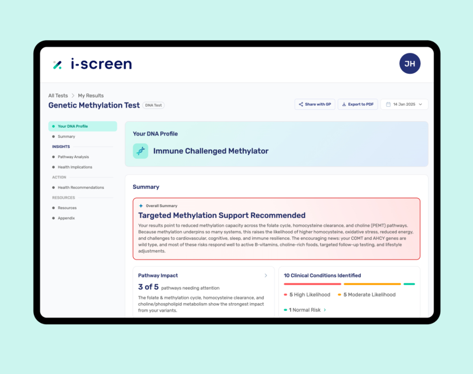Viewport: 473px width, 374px height.
Task: Expand the Pathway Impact card chevron
Action: 266,275
